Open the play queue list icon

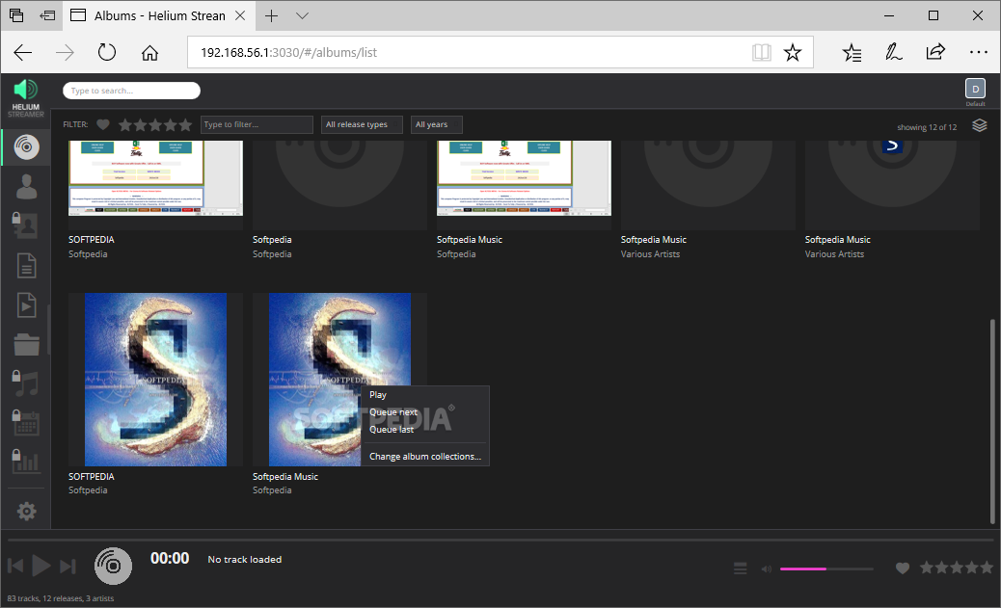click(740, 568)
